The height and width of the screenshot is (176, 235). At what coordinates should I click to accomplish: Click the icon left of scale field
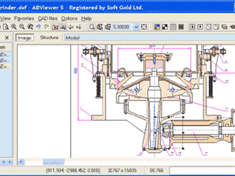pos(108,27)
